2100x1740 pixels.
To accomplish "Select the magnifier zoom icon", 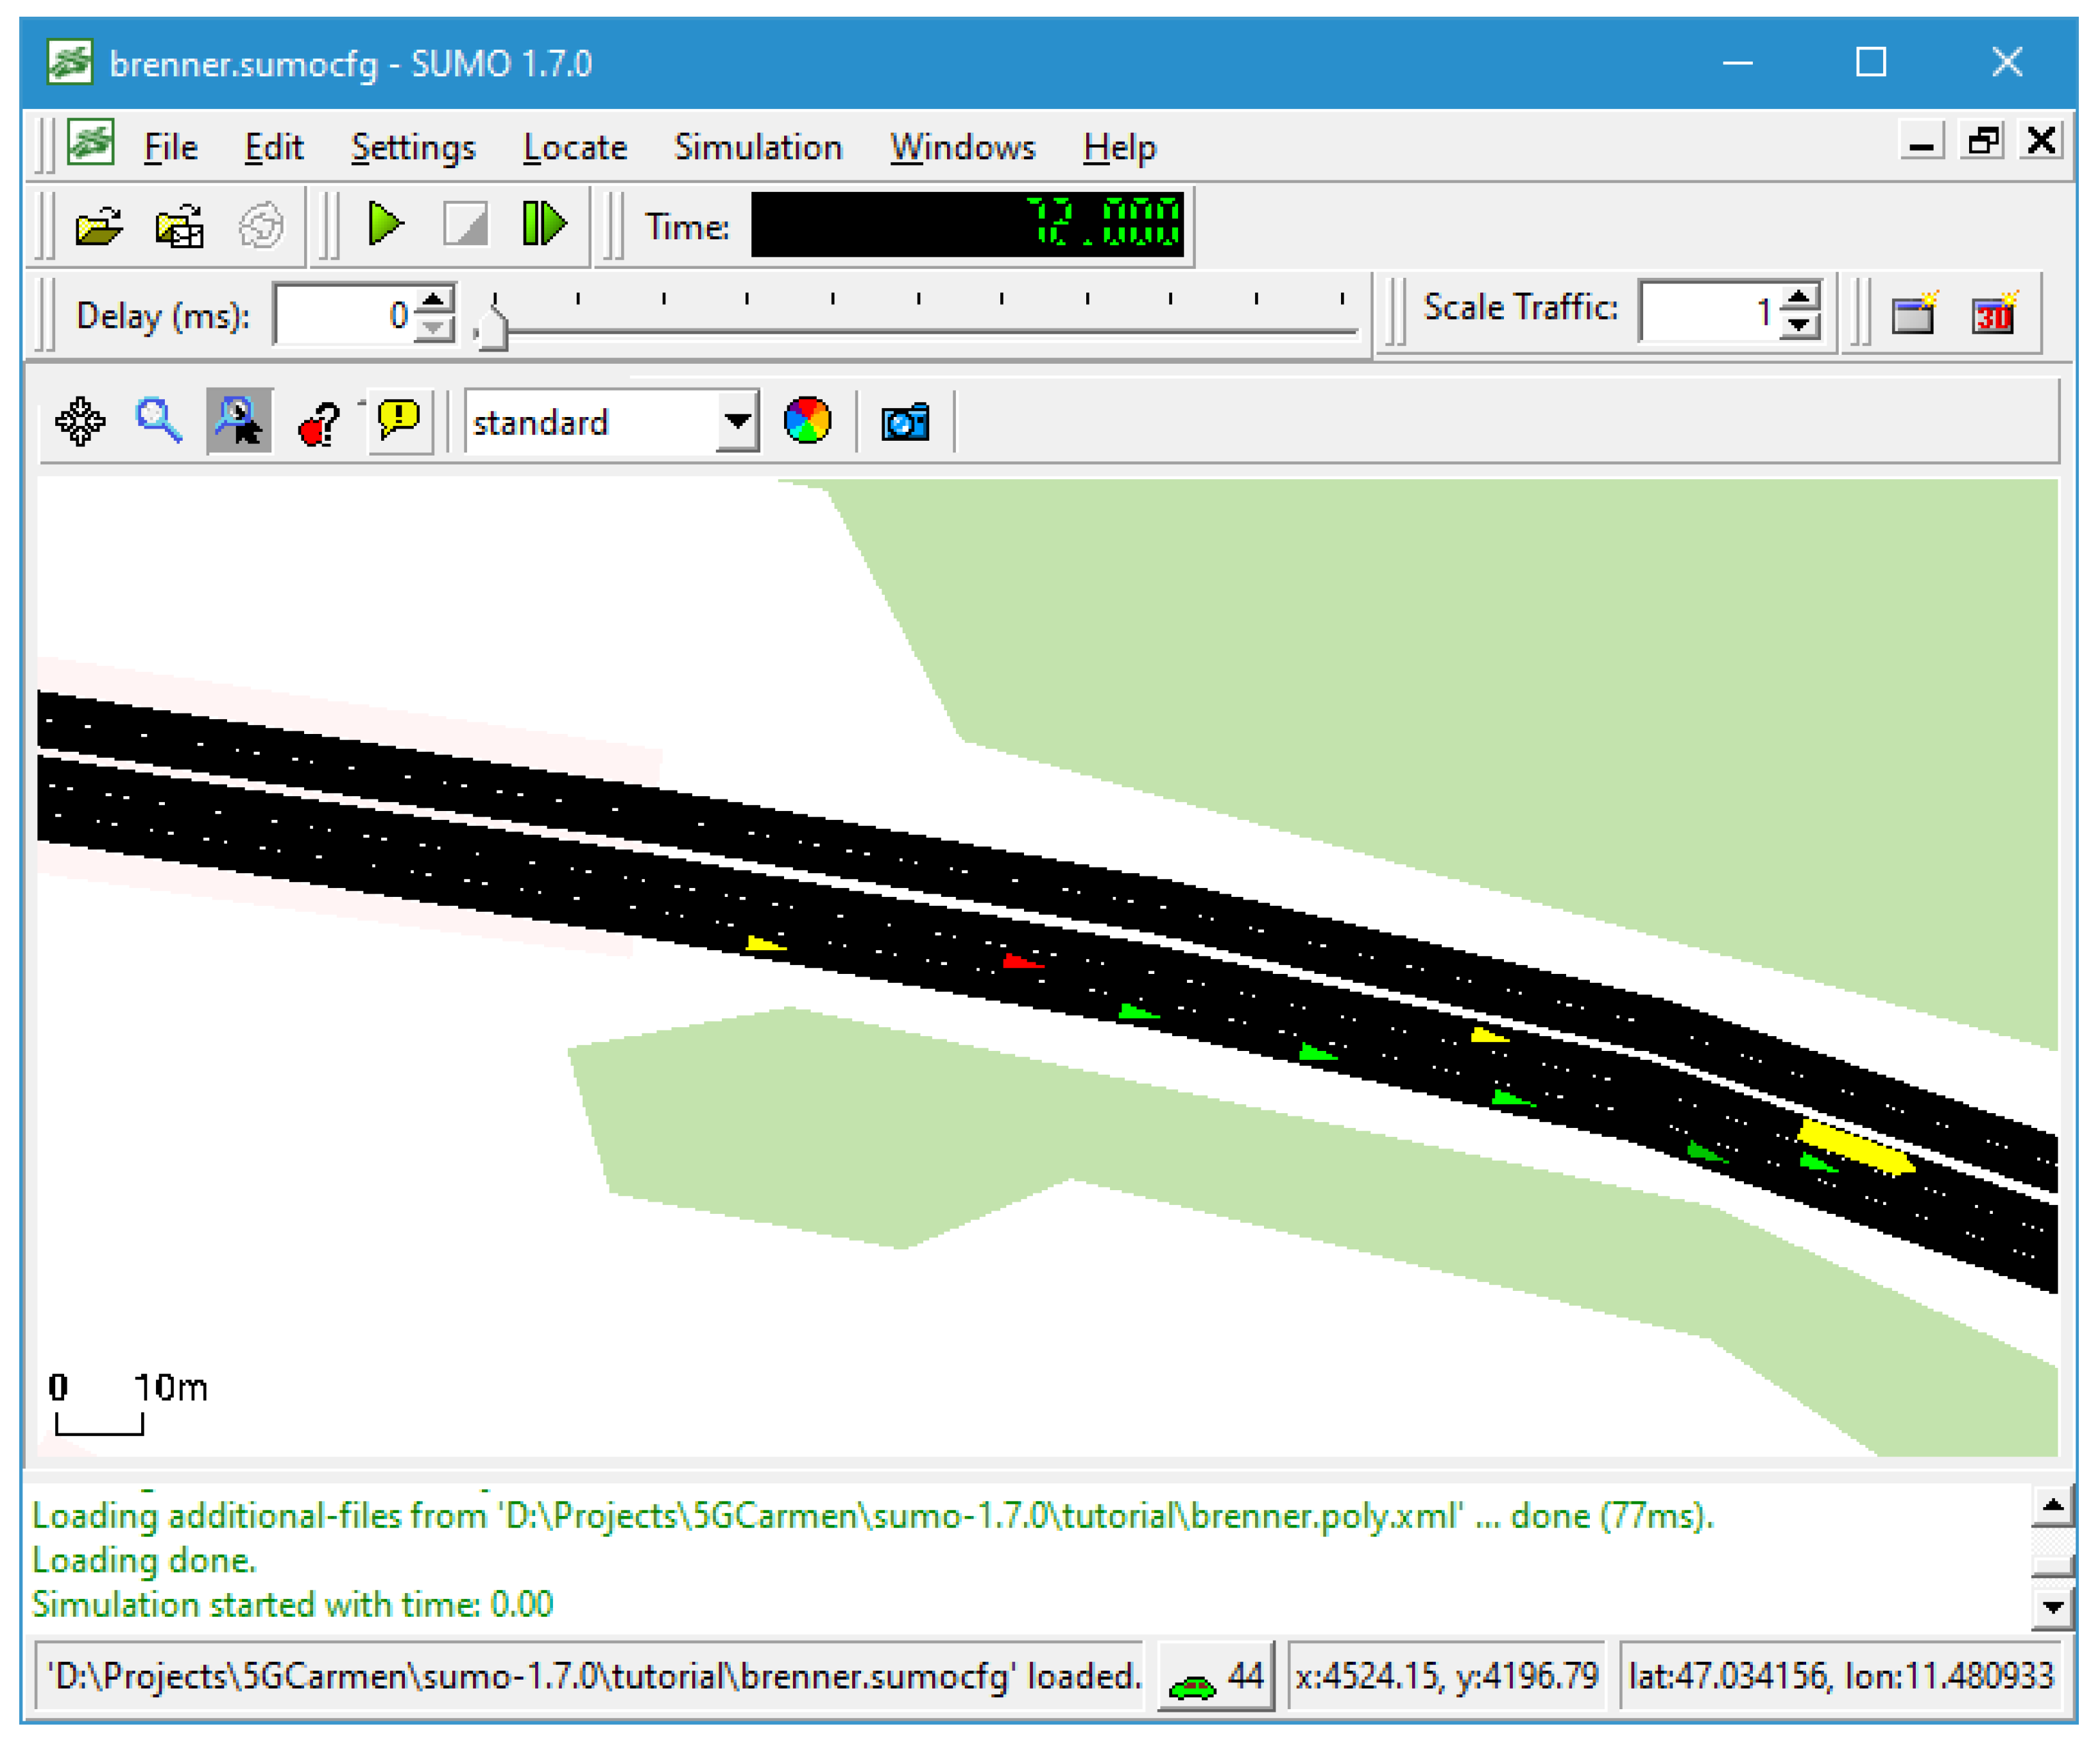I will [x=158, y=421].
